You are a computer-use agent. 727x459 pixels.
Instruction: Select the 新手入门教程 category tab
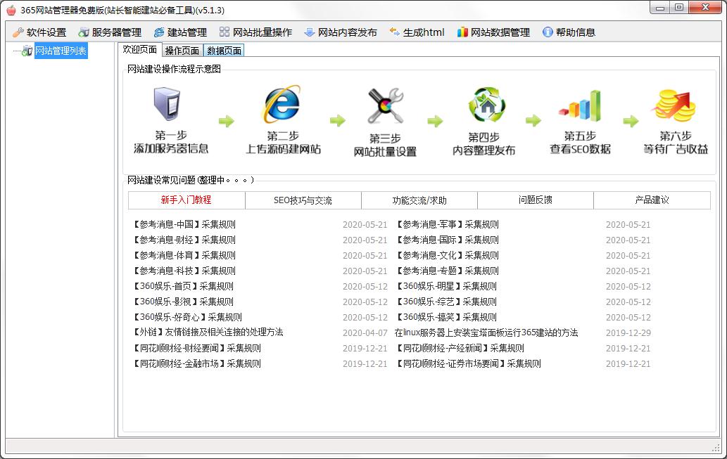(x=187, y=200)
